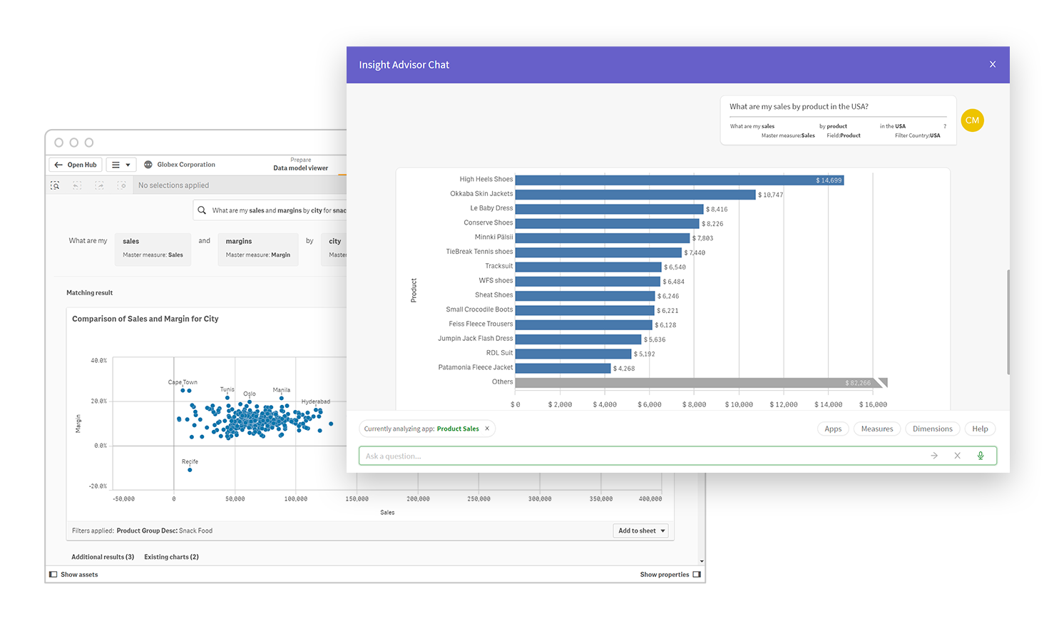
Task: Clear the question input with the X icon
Action: pos(957,455)
